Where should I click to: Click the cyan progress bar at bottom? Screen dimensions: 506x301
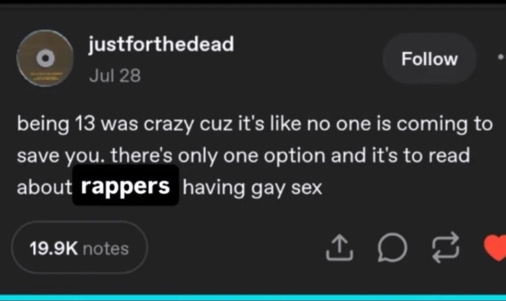(253, 298)
